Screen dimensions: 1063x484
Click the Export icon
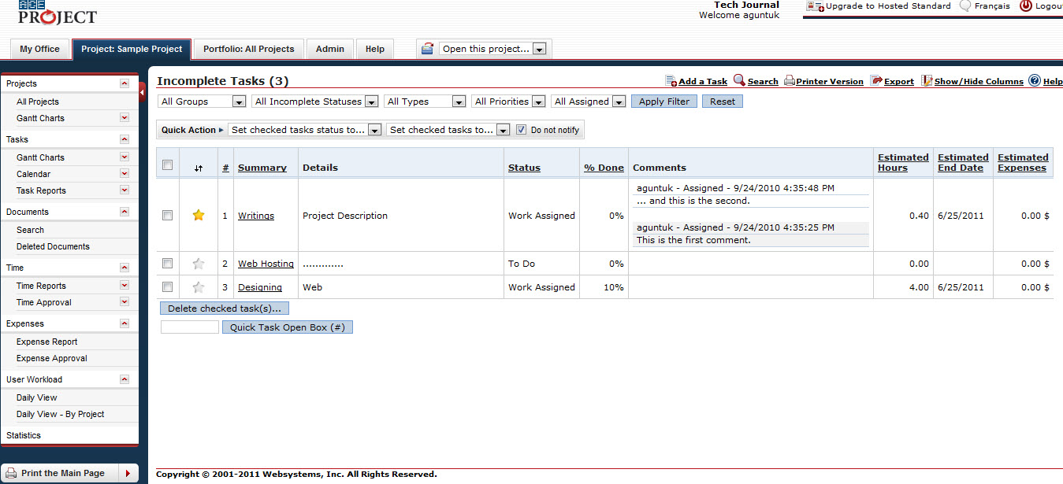pos(876,81)
